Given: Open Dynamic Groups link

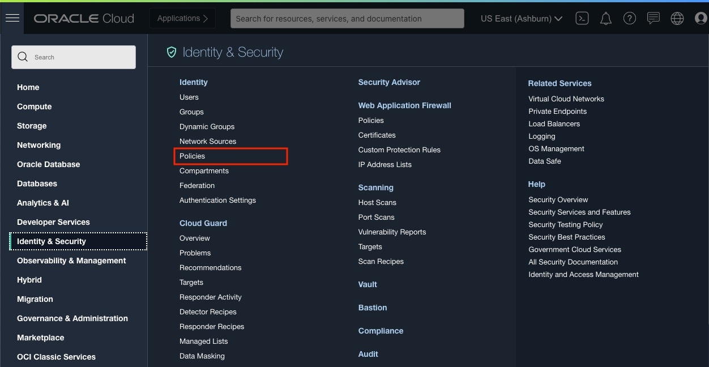Looking at the screenshot, I should [207, 127].
